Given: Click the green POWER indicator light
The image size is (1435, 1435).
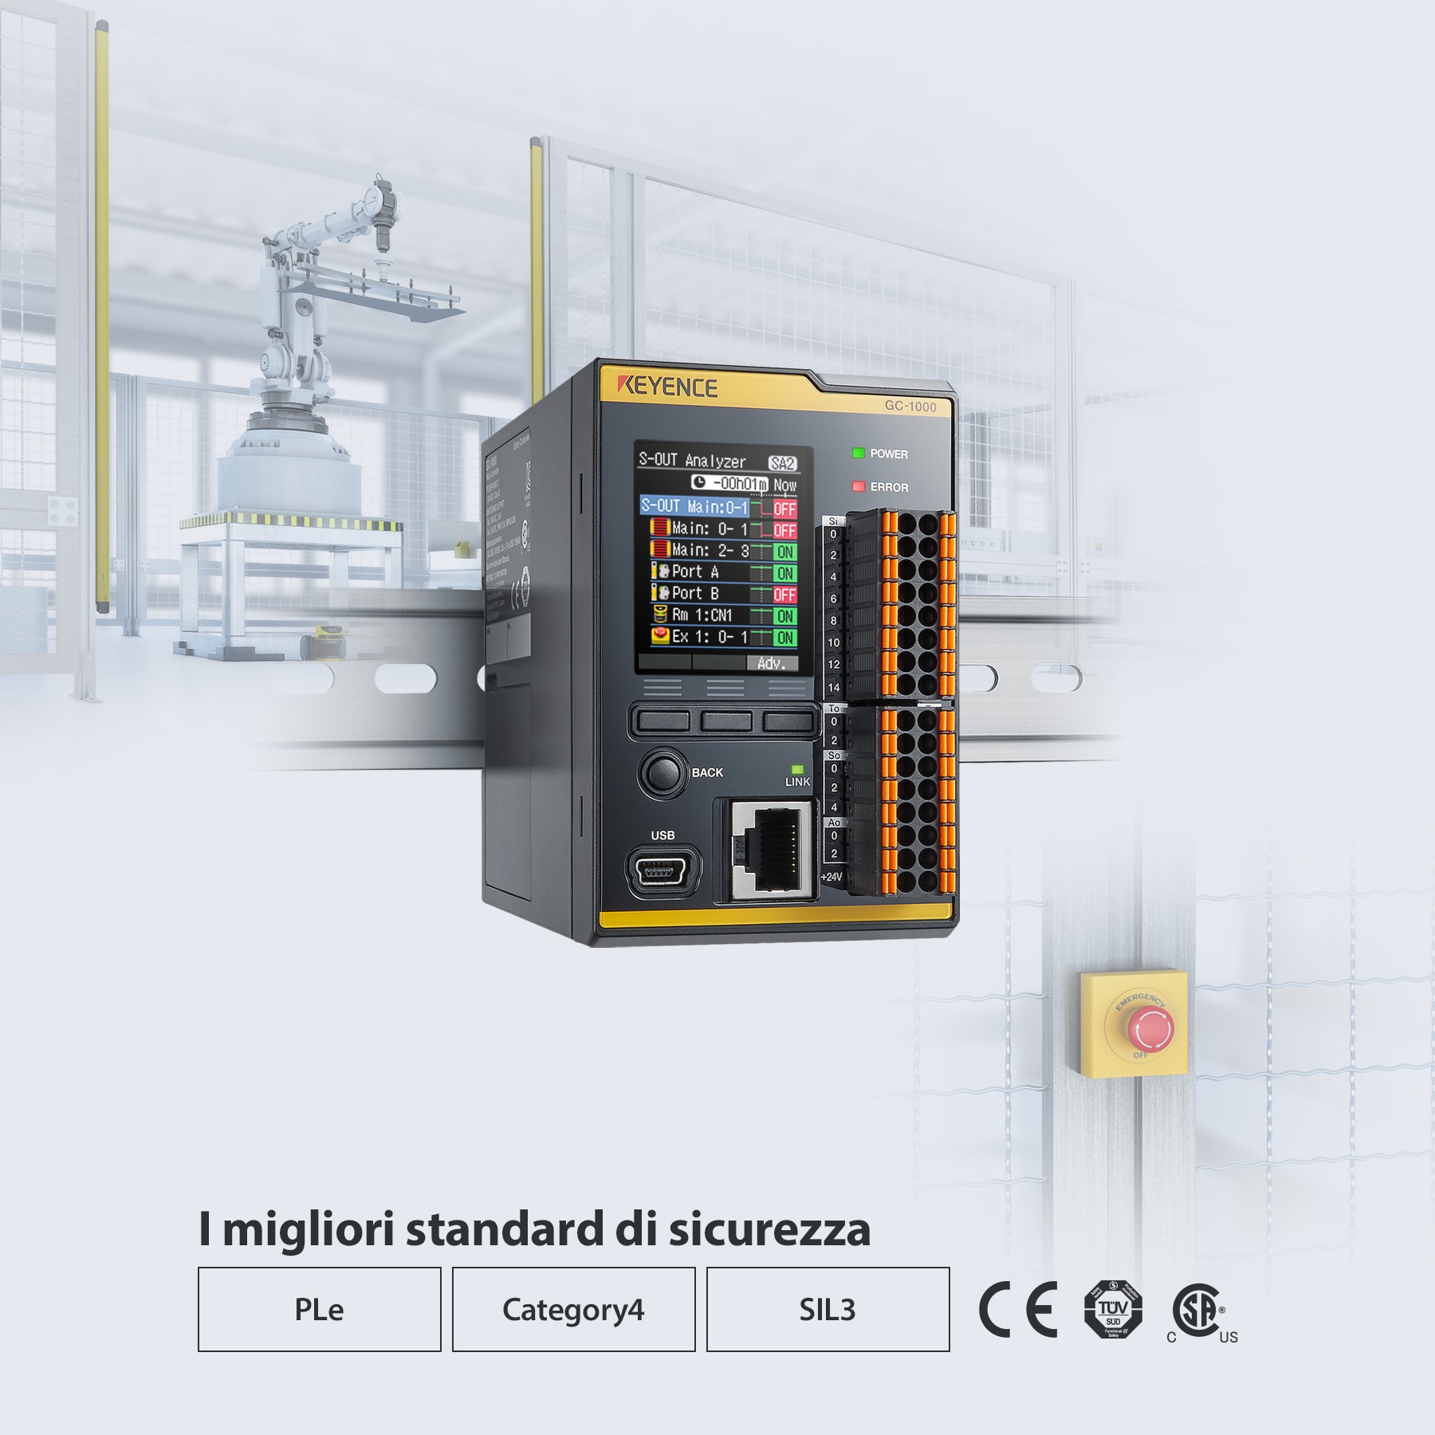Looking at the screenshot, I should tap(859, 454).
